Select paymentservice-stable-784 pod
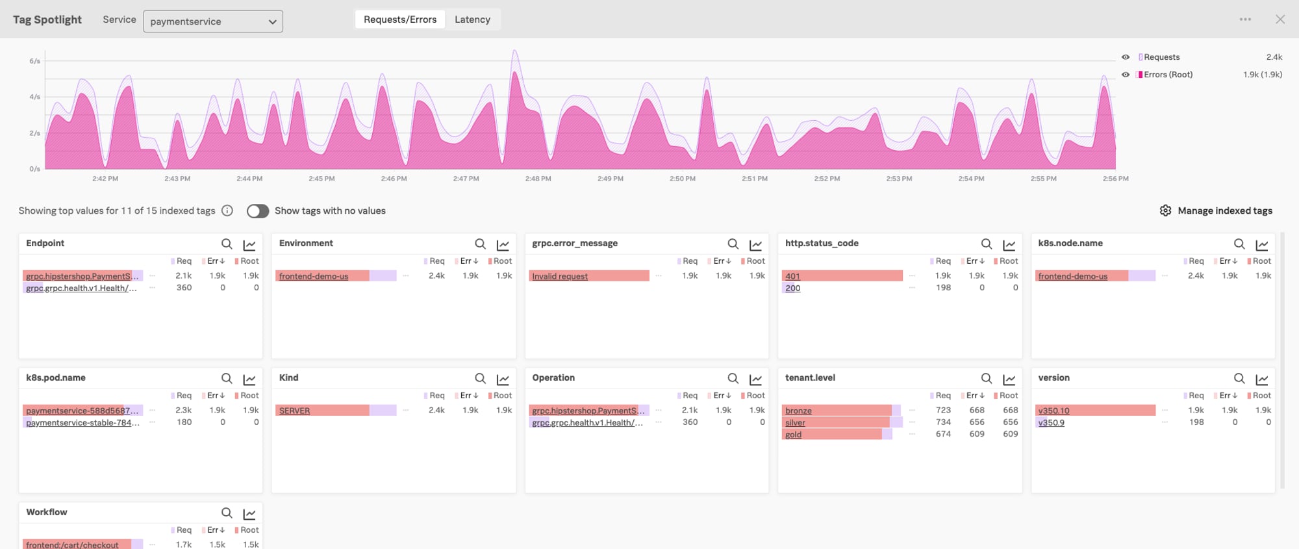The width and height of the screenshot is (1299, 549). (x=82, y=422)
